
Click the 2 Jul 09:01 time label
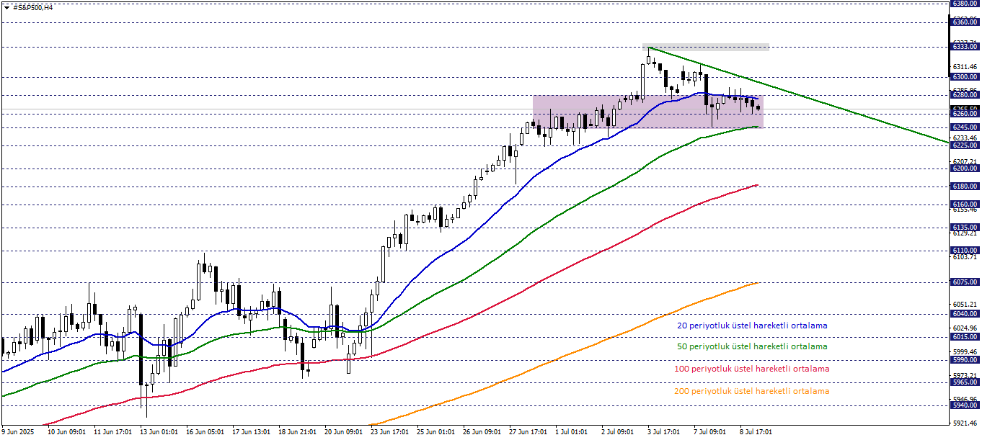pos(619,433)
